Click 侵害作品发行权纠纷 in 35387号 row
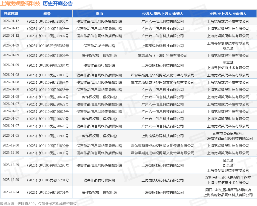The width and height of the screenshot is (257, 206). tap(99, 46)
